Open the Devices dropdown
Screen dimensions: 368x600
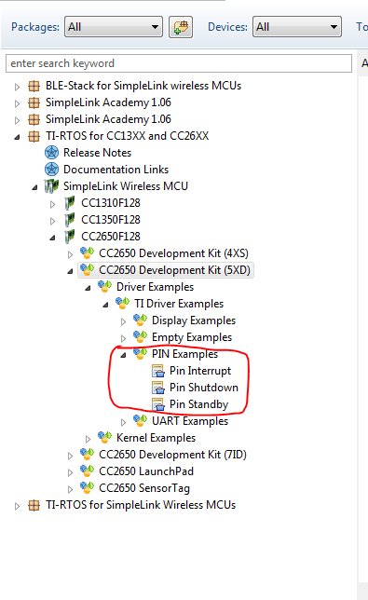pos(297,27)
